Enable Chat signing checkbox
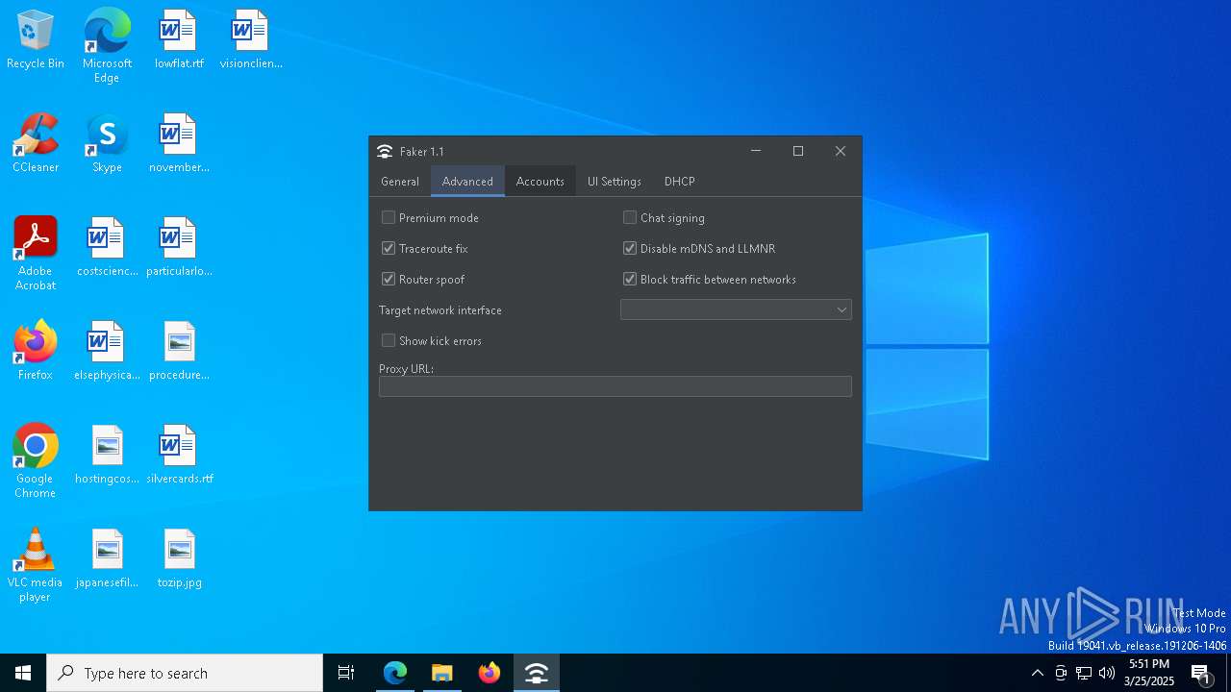1231x692 pixels. tap(630, 218)
